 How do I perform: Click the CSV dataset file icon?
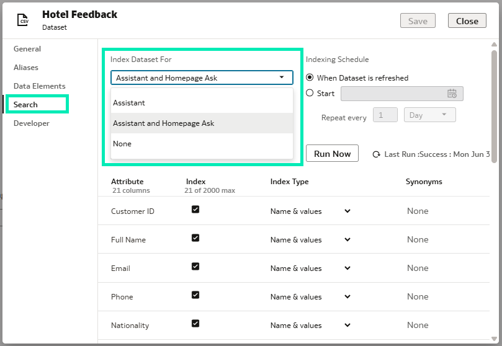coord(22,20)
